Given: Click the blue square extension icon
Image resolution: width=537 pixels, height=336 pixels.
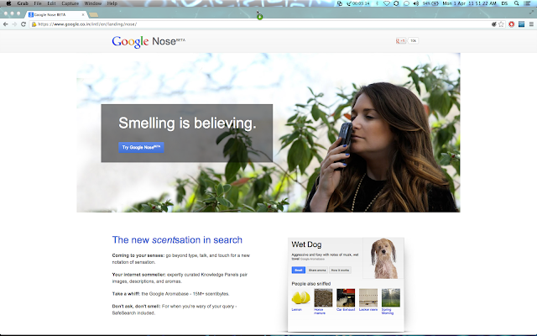Looking at the screenshot, I should pos(521,24).
